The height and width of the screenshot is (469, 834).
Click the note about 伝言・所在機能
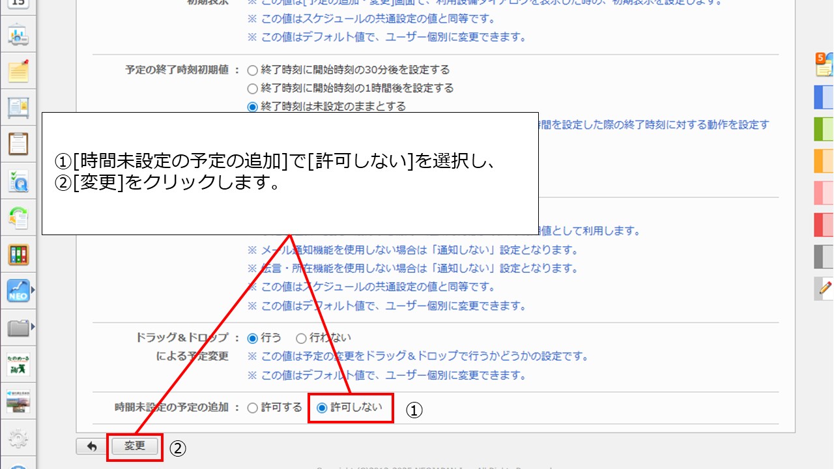[x=413, y=268]
